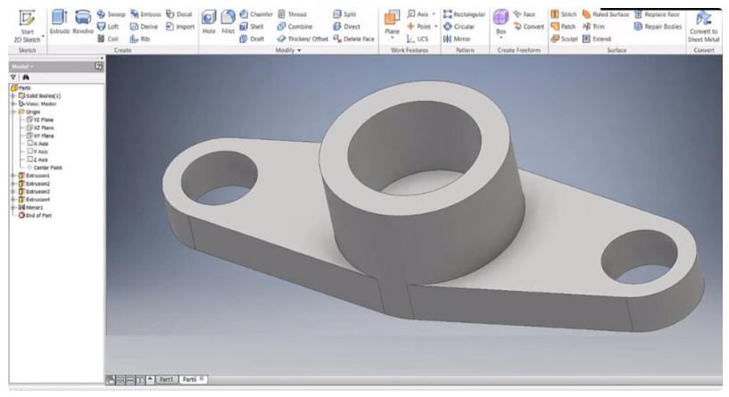729x397 pixels.
Task: Pick the Trim surface tool
Action: pyautogui.click(x=593, y=27)
